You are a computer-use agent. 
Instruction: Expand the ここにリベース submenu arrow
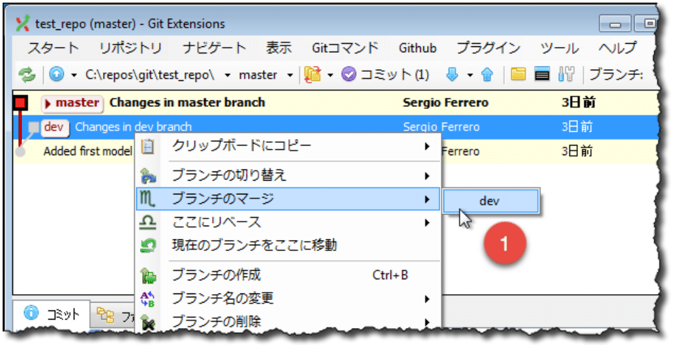pos(427,222)
